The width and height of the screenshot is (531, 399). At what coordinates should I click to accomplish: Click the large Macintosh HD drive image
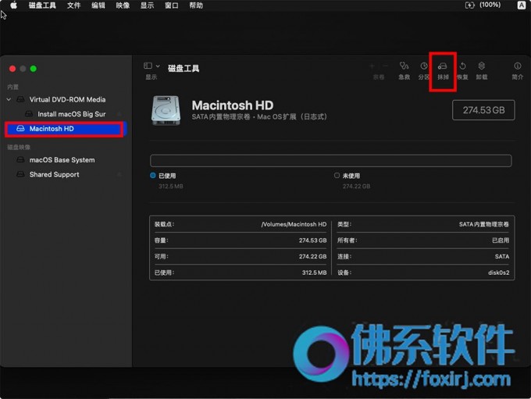pos(166,110)
